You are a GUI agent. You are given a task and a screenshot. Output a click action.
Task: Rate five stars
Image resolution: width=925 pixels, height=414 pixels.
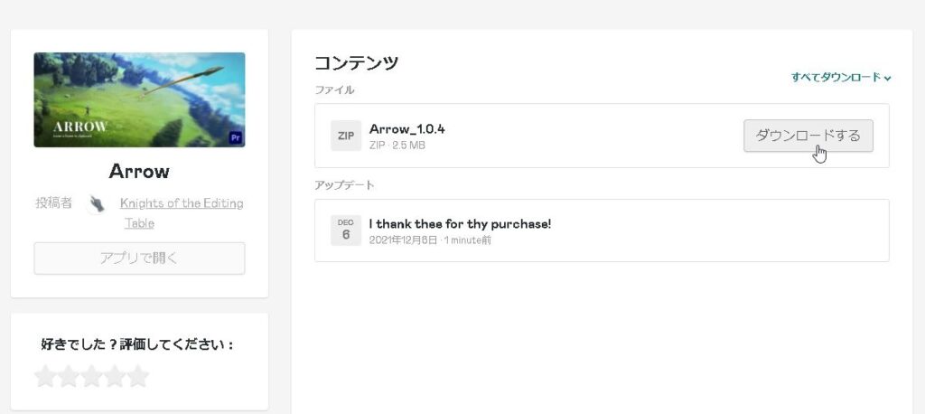[x=137, y=376]
